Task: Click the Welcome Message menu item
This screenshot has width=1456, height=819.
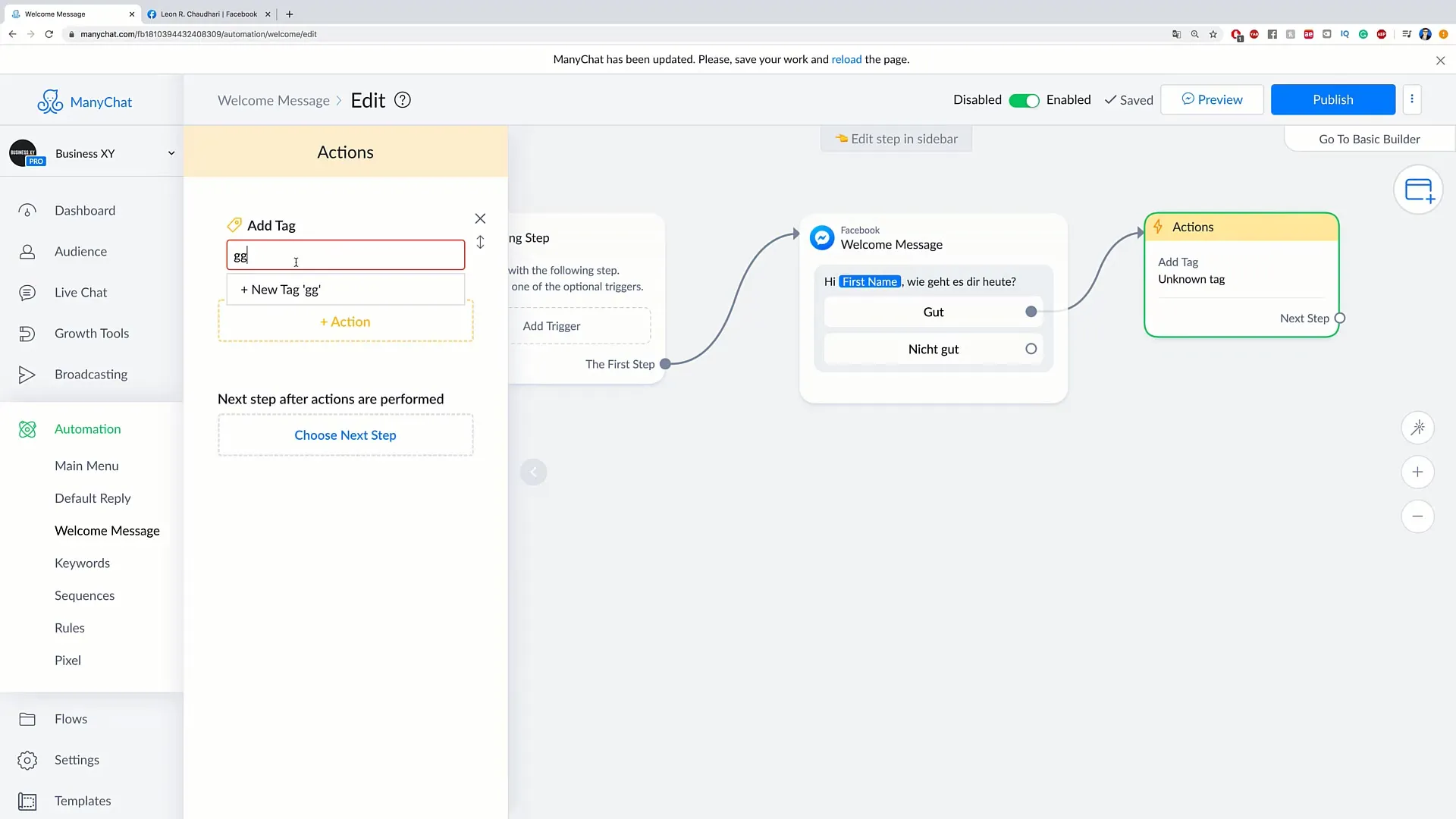Action: click(107, 530)
